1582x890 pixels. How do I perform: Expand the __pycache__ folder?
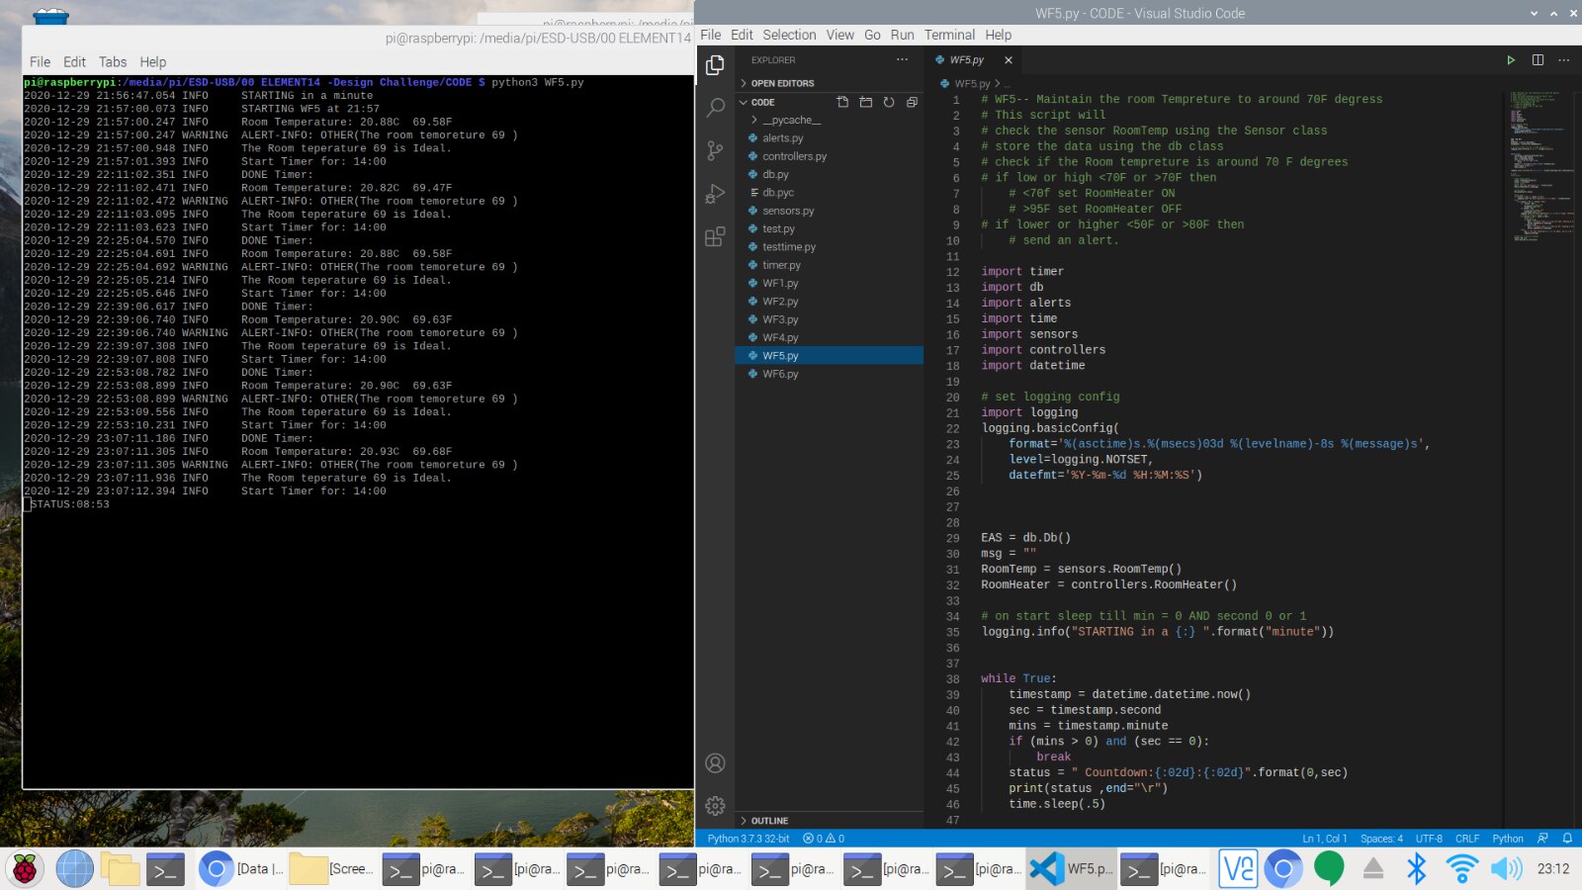(791, 120)
